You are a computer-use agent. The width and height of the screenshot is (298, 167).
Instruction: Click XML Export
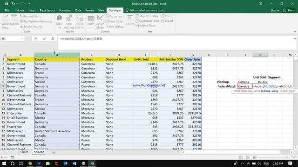coord(167,21)
